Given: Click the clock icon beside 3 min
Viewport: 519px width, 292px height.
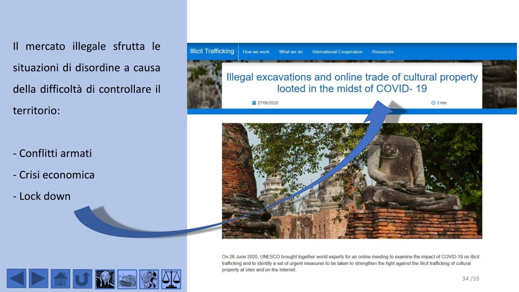Looking at the screenshot, I should click(x=433, y=103).
